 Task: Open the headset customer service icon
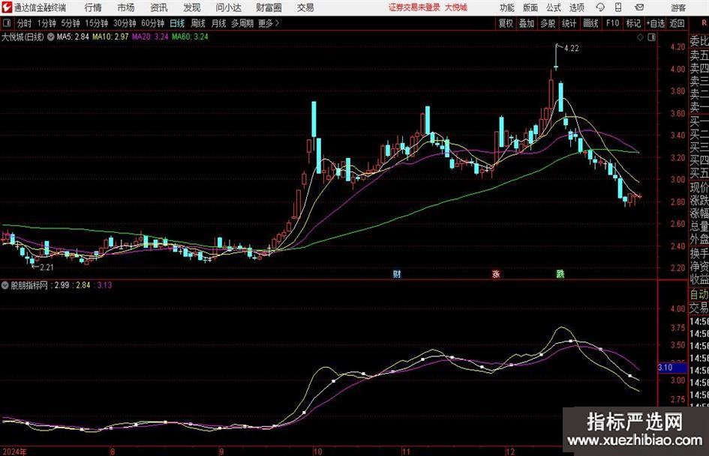[600, 7]
